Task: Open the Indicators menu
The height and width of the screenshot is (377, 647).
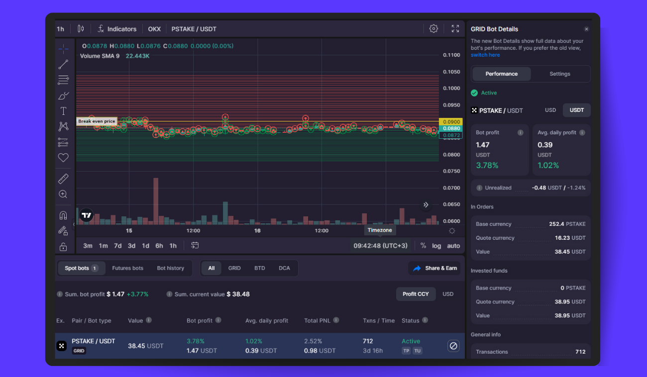Action: pyautogui.click(x=117, y=29)
